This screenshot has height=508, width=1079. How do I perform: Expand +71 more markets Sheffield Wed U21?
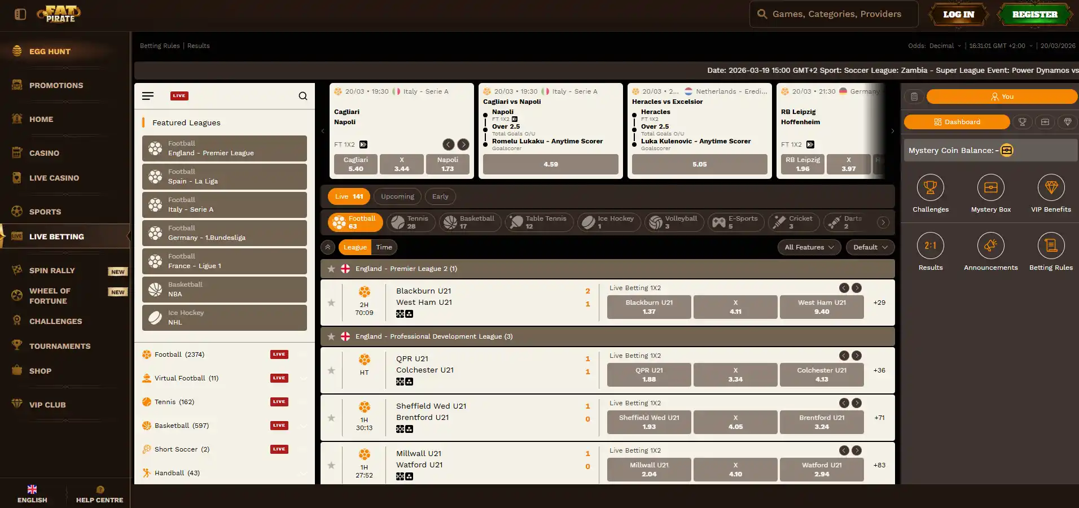[x=879, y=418]
